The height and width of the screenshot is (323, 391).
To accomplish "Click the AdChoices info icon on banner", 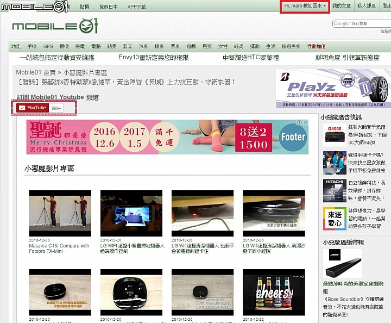I will click(x=299, y=122).
